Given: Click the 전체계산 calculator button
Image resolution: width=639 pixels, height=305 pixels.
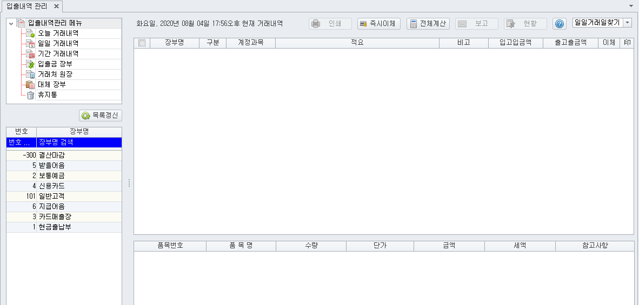Looking at the screenshot, I should [428, 24].
